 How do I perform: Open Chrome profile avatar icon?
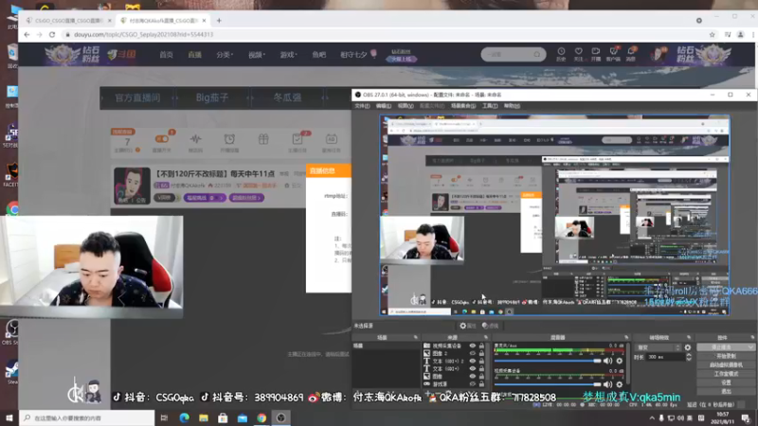pos(740,35)
